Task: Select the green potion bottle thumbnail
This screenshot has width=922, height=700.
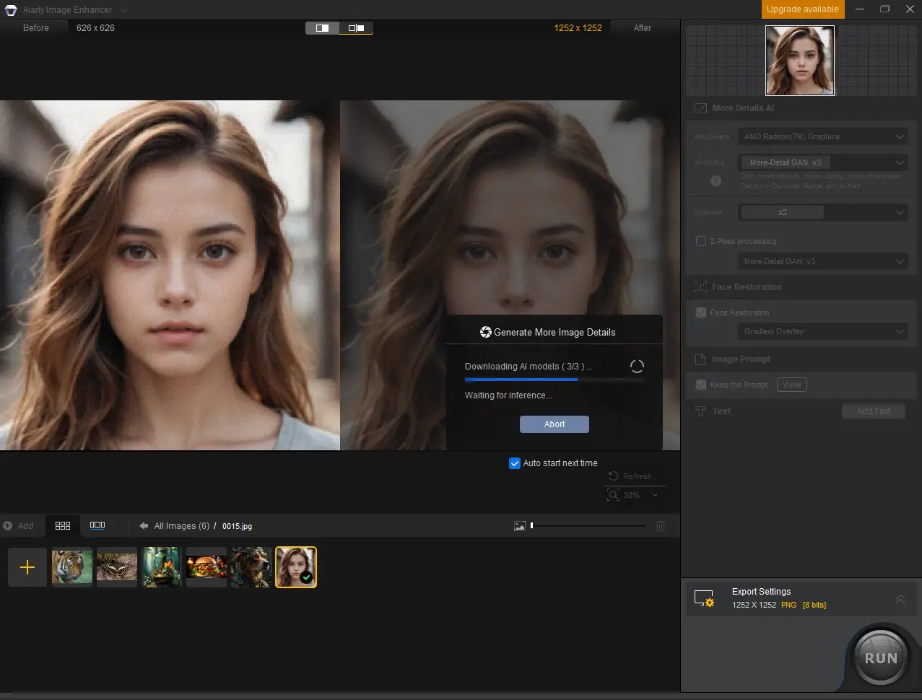Action: pos(162,567)
